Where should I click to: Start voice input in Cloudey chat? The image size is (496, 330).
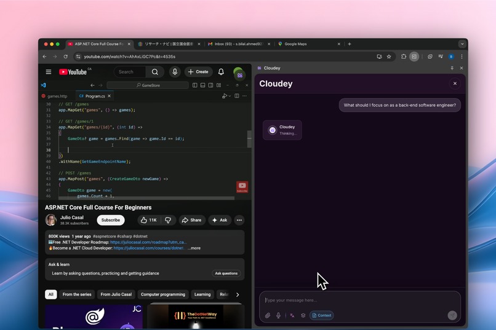tap(278, 315)
